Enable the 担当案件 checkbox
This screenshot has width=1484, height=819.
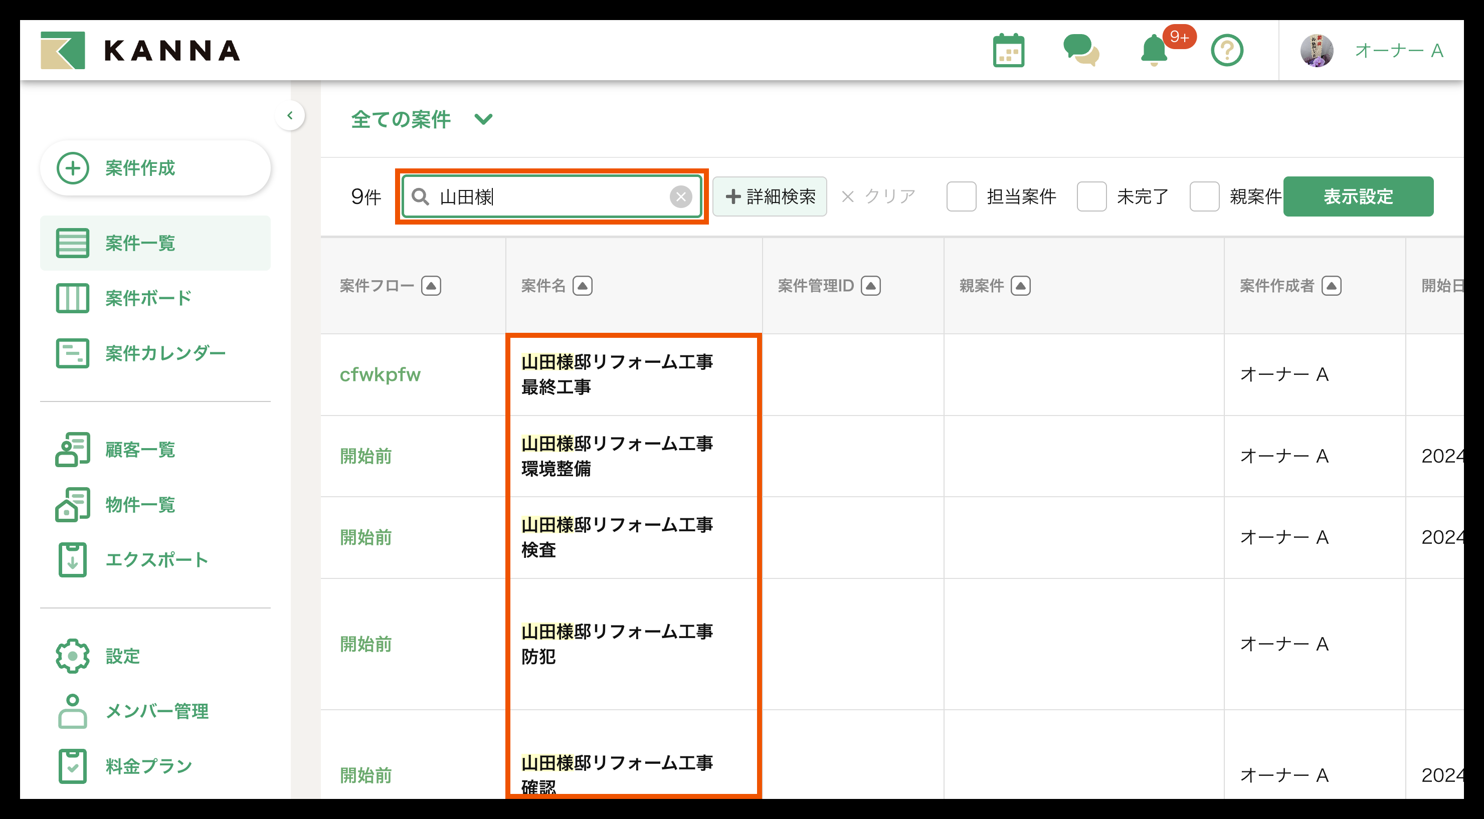coord(961,197)
